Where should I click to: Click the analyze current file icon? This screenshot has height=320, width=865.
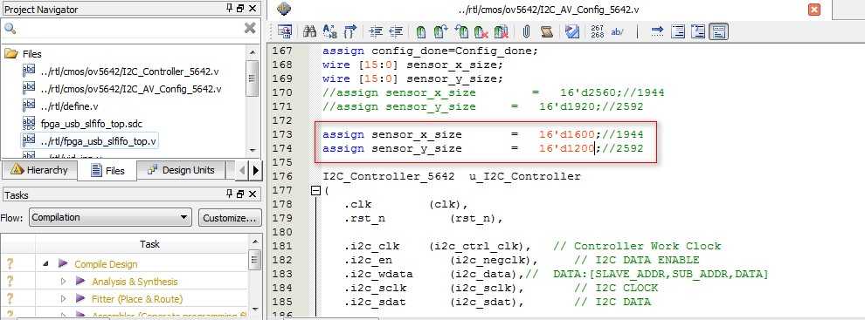(x=572, y=31)
